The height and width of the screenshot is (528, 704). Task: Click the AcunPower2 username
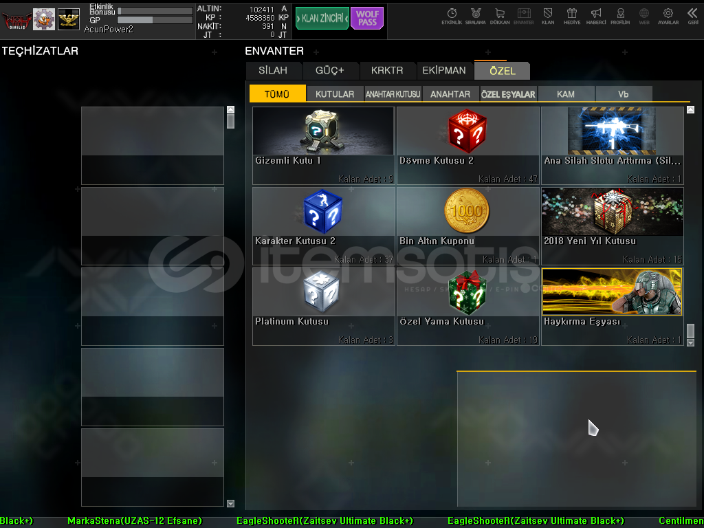click(x=109, y=29)
